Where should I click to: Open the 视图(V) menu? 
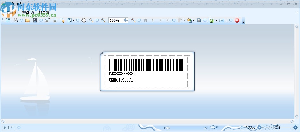pos(28,13)
